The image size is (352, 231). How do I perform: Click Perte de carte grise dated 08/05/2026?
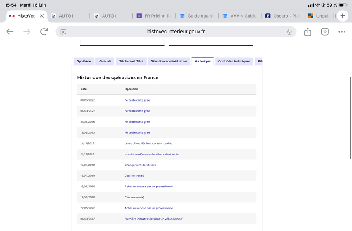137,100
